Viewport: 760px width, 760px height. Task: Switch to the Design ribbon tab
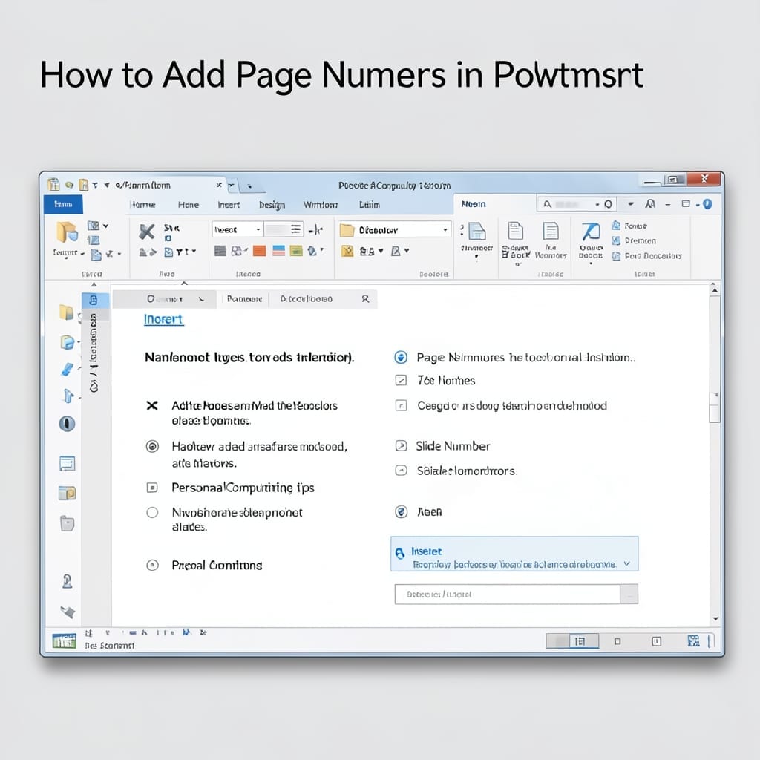[x=272, y=205]
